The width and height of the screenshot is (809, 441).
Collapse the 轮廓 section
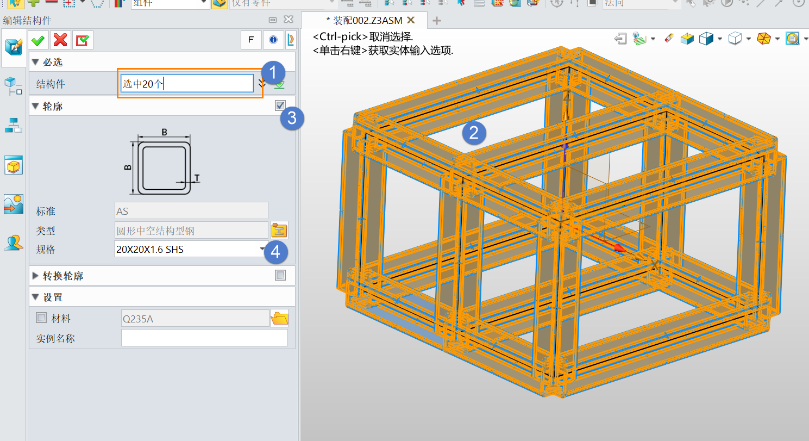pyautogui.click(x=35, y=106)
